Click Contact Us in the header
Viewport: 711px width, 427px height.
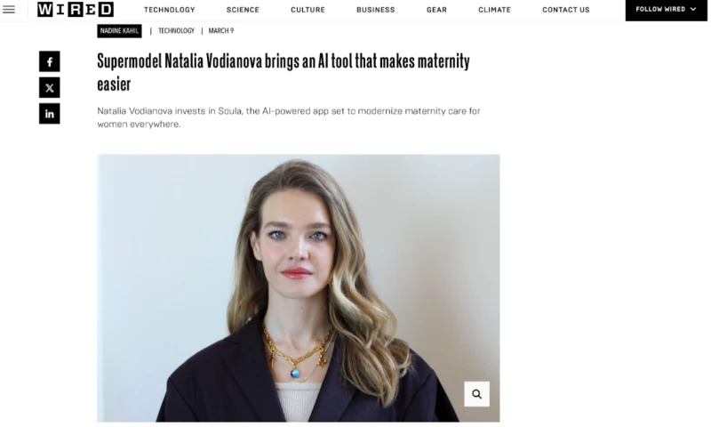pyautogui.click(x=565, y=10)
